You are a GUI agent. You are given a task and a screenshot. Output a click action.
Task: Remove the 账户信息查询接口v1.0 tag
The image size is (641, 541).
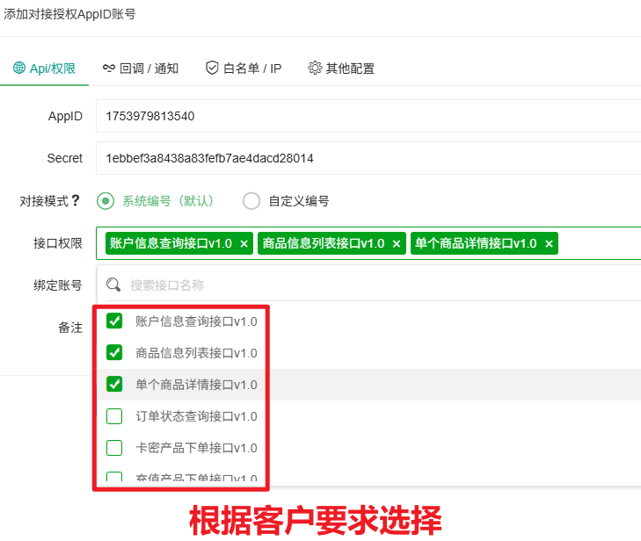pyautogui.click(x=244, y=243)
